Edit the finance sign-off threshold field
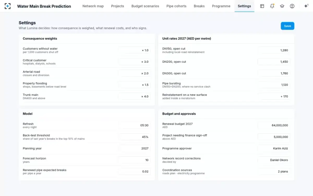Image resolution: width=313 pixels, height=196 pixels. pyautogui.click(x=274, y=137)
